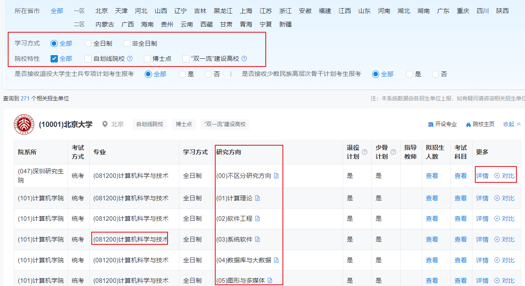Select 辽宁 in the province filter

pos(180,11)
